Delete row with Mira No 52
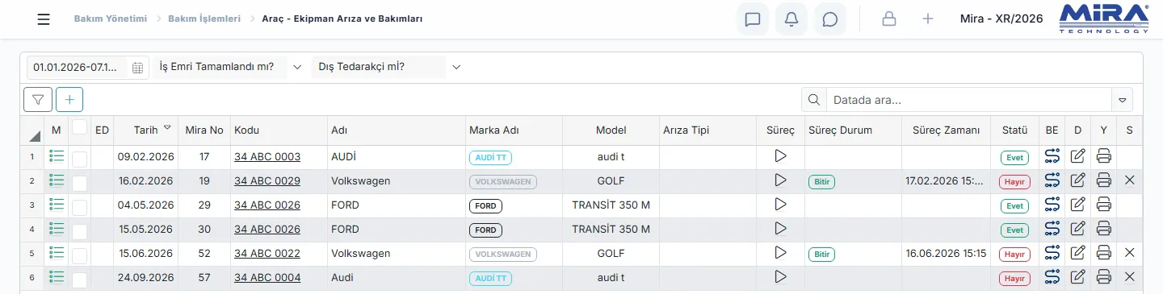Screen dimensions: 1163x294 [1129, 253]
